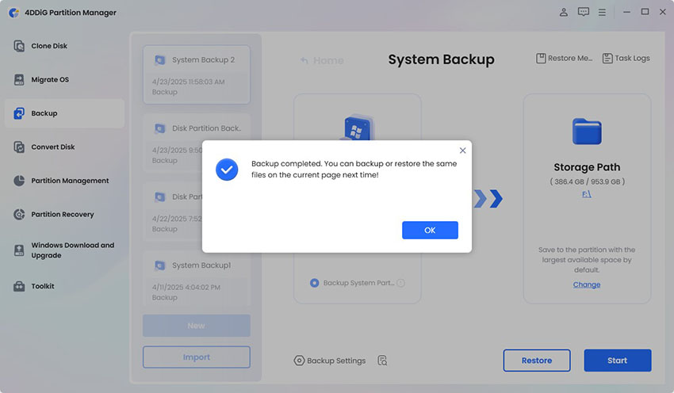
Task: Click the Convert Disk sidebar icon
Action: 19,147
